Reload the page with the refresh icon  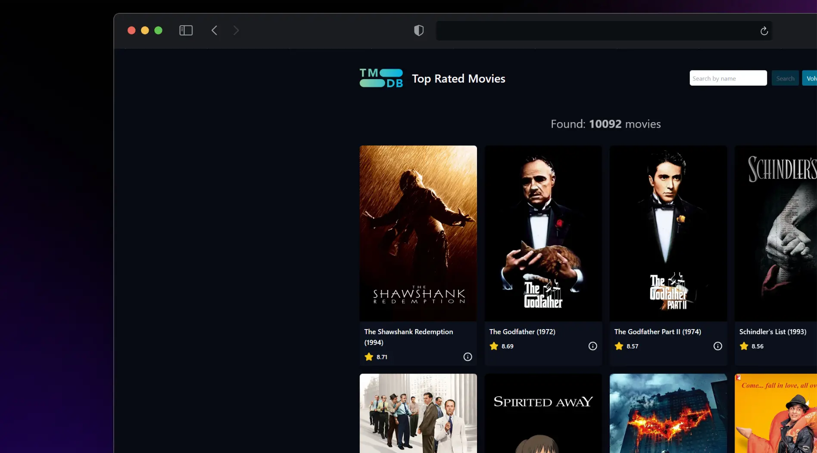click(764, 31)
